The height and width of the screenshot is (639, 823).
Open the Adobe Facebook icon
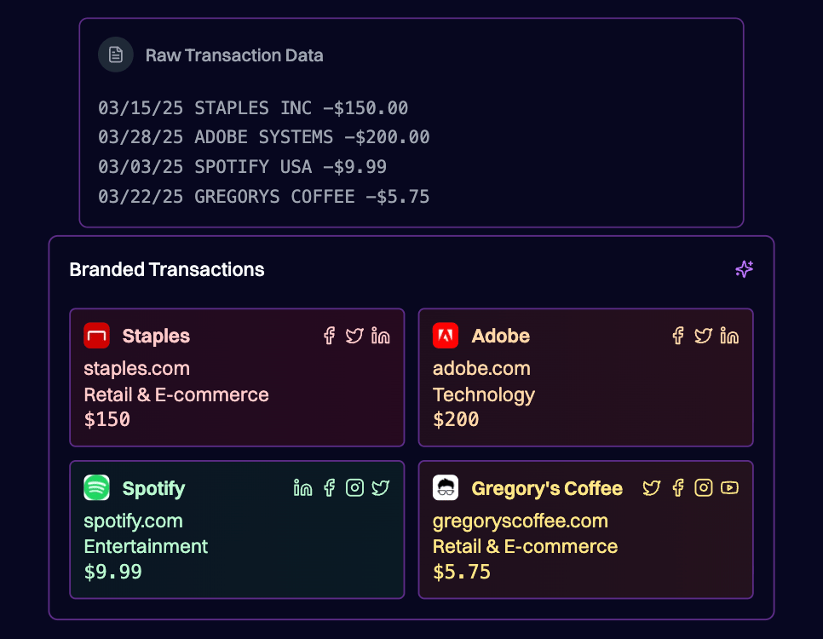pos(678,336)
